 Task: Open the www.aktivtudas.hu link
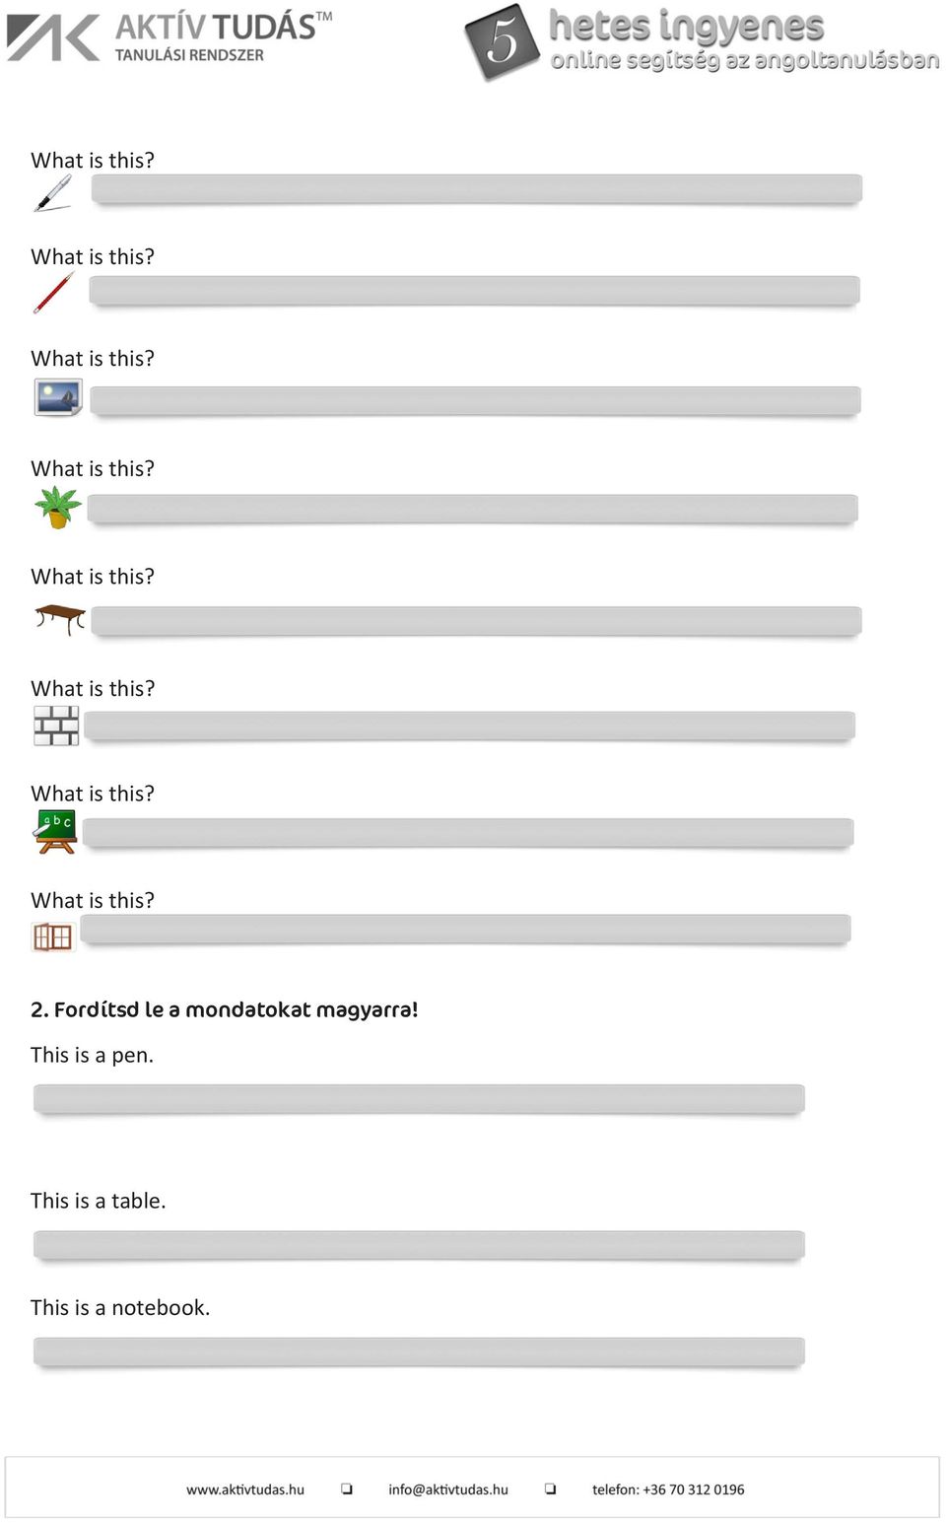245,1489
